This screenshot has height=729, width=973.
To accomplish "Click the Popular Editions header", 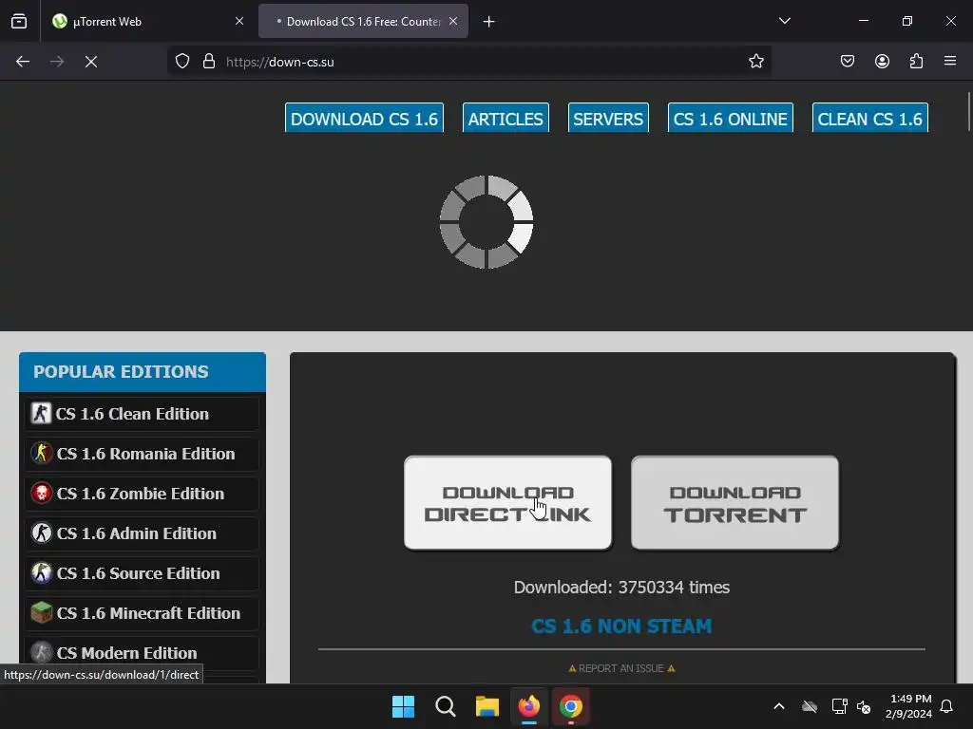I will tap(143, 372).
